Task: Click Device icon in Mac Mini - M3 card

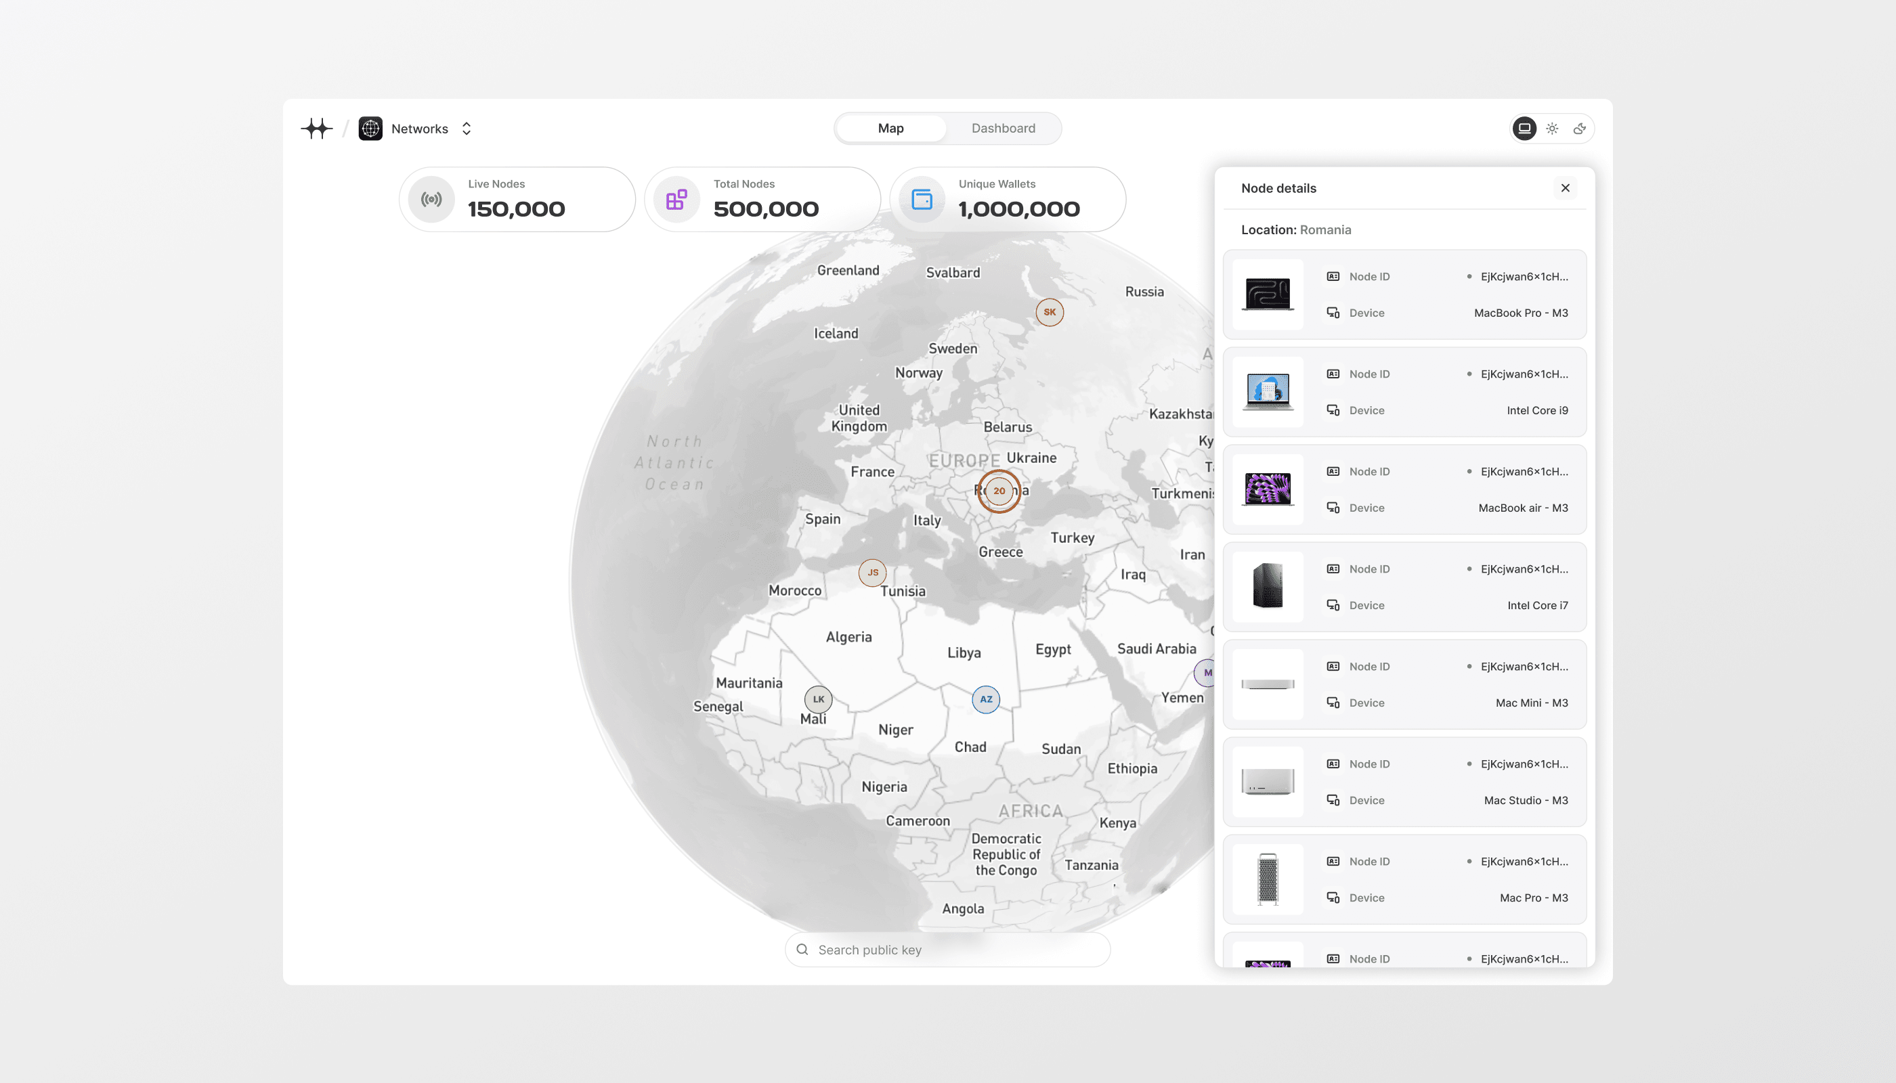Action: pos(1333,703)
